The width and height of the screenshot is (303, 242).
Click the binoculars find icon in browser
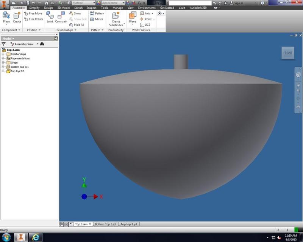42,44
